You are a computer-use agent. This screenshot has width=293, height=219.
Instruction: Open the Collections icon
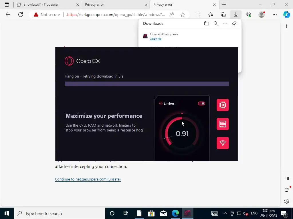223,15
